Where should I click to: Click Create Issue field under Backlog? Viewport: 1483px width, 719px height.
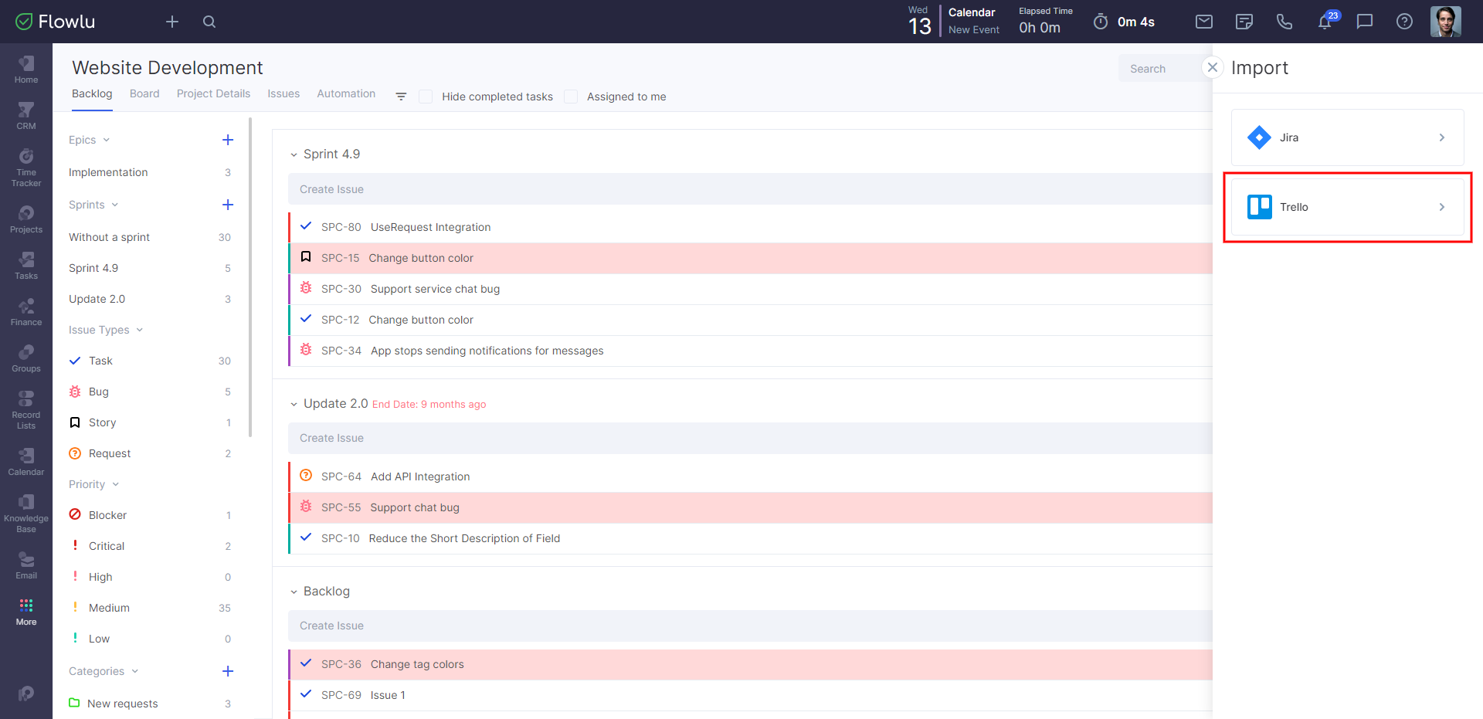pyautogui.click(x=750, y=626)
